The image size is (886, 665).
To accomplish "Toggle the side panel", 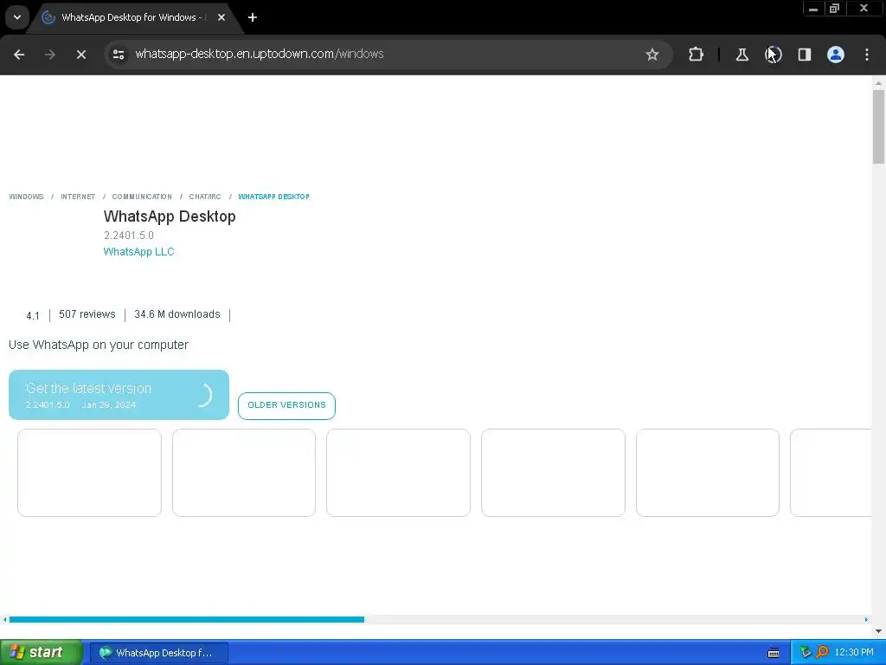I will [x=805, y=55].
